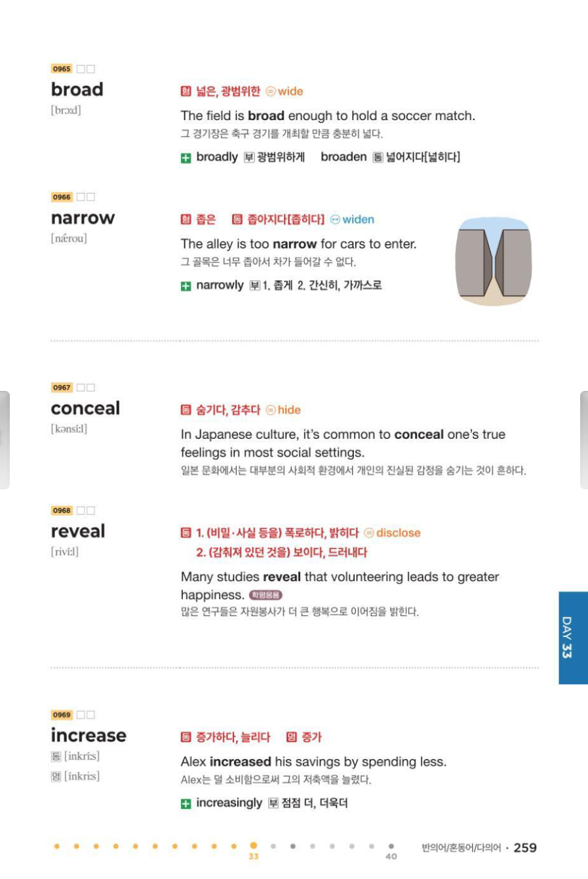Click the narrow alley illustration

[x=493, y=262]
